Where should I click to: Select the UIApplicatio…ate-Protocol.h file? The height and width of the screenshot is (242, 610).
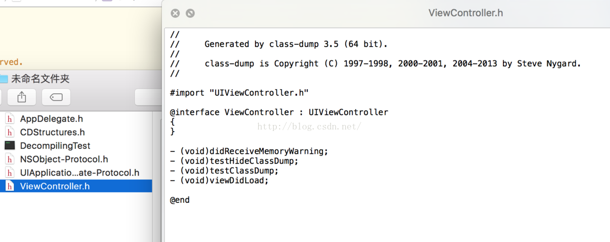coord(79,173)
